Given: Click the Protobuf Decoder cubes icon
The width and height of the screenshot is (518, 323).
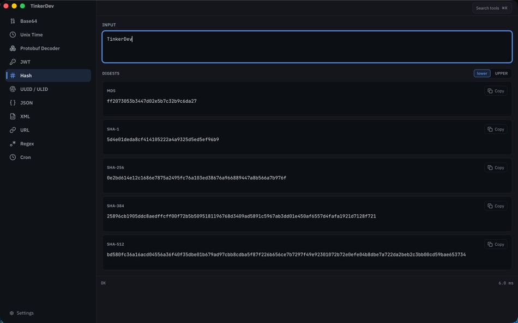Looking at the screenshot, I should [x=13, y=48].
